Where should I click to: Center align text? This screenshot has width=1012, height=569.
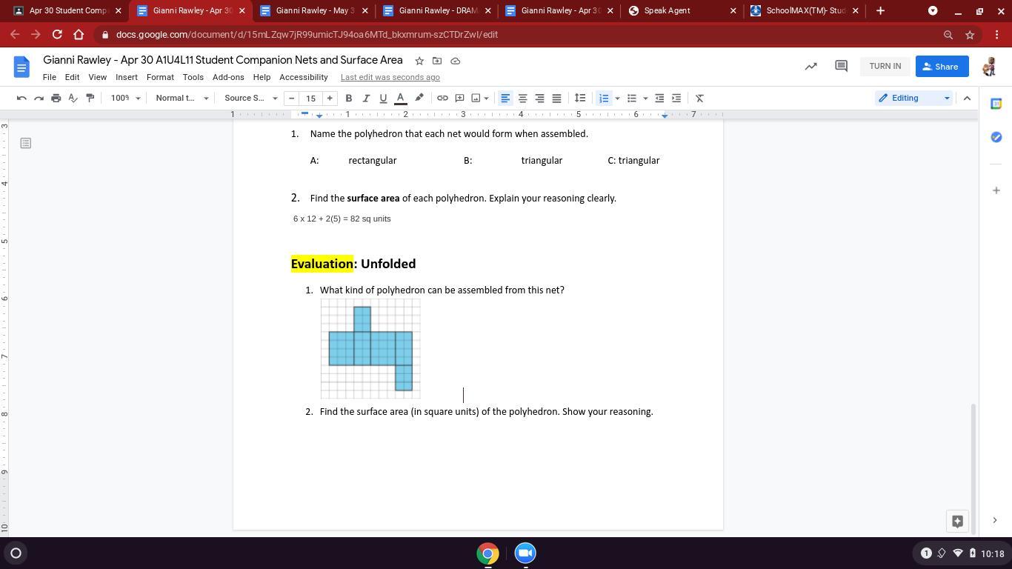coord(522,98)
